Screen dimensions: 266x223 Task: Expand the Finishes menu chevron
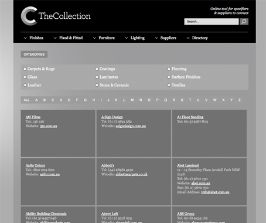tap(25, 38)
